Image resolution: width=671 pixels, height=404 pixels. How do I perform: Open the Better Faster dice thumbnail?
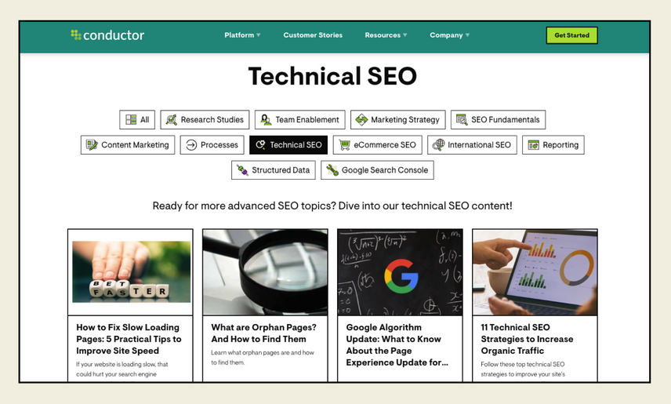132,271
